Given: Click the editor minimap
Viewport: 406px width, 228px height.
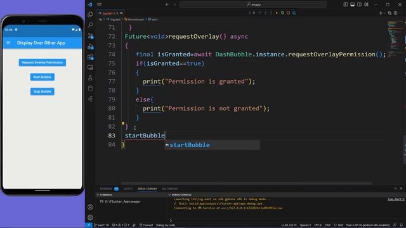Looking at the screenshot, I should coord(395,39).
